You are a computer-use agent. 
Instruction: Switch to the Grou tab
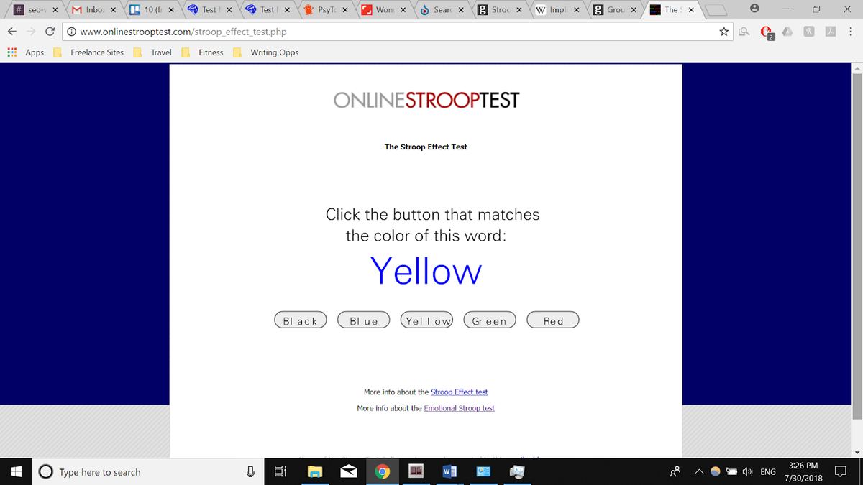tap(616, 10)
